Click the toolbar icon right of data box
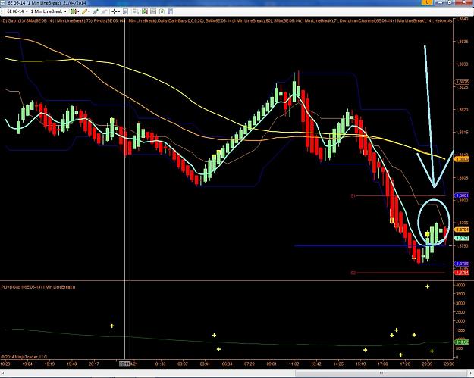 point(136,11)
